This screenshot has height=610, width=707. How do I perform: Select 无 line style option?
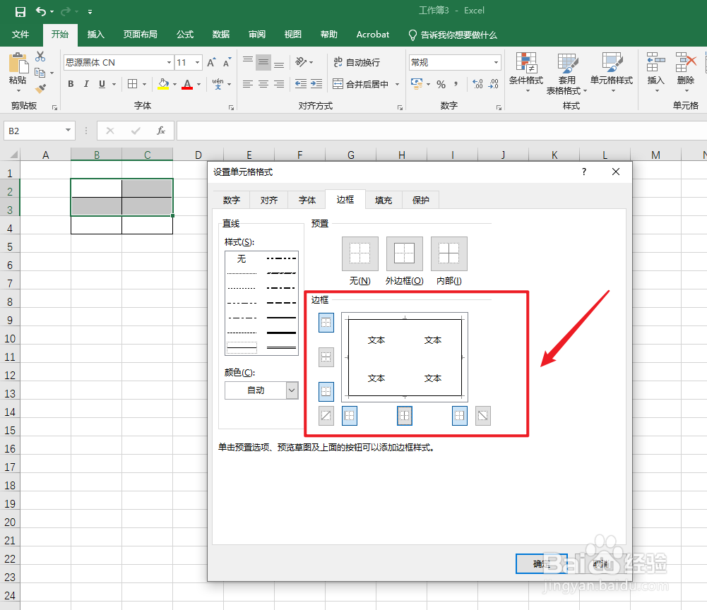(x=242, y=259)
